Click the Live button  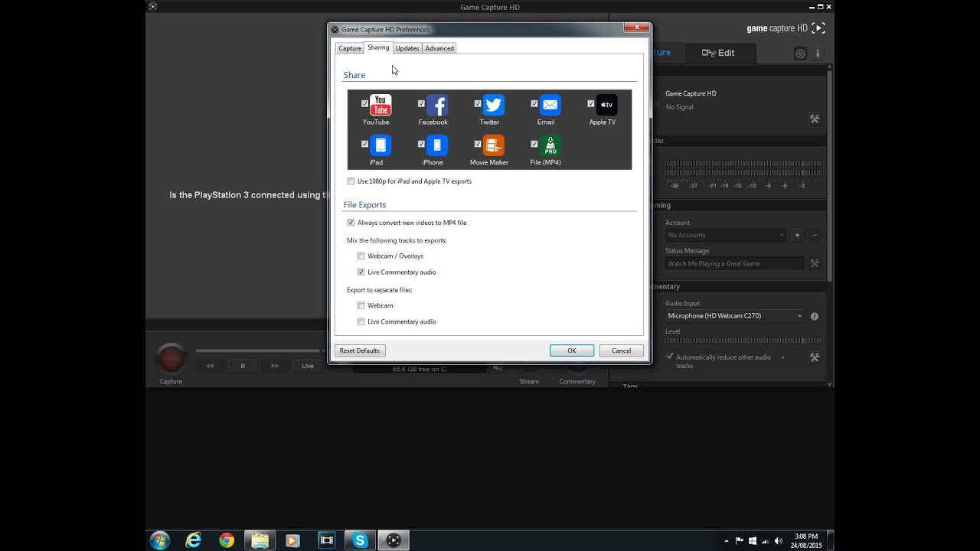308,366
